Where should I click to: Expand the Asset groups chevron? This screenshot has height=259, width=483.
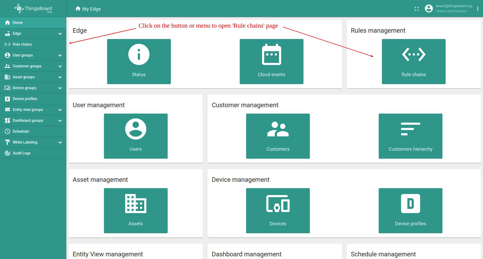(x=60, y=77)
